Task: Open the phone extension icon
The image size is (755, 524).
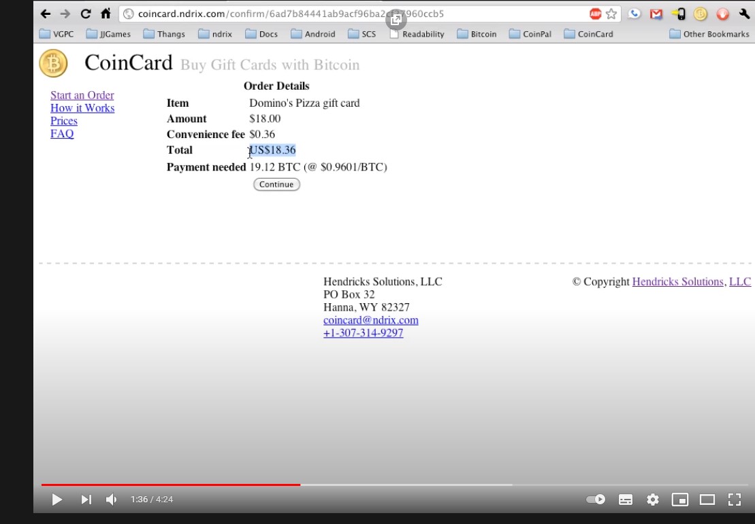Action: tap(634, 14)
